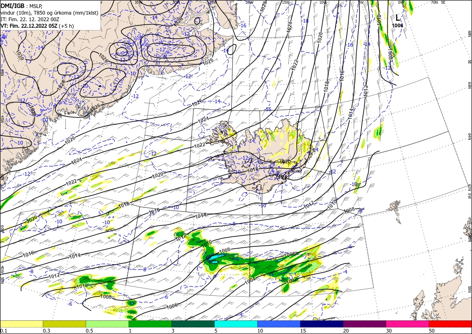Pick the blue 10–15 mm legend swatch
472x334 pixels.
click(279, 324)
